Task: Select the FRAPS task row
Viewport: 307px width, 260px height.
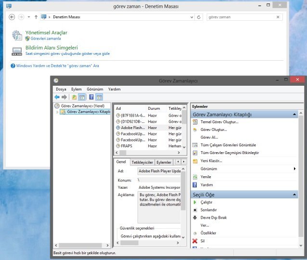Action: click(149, 146)
